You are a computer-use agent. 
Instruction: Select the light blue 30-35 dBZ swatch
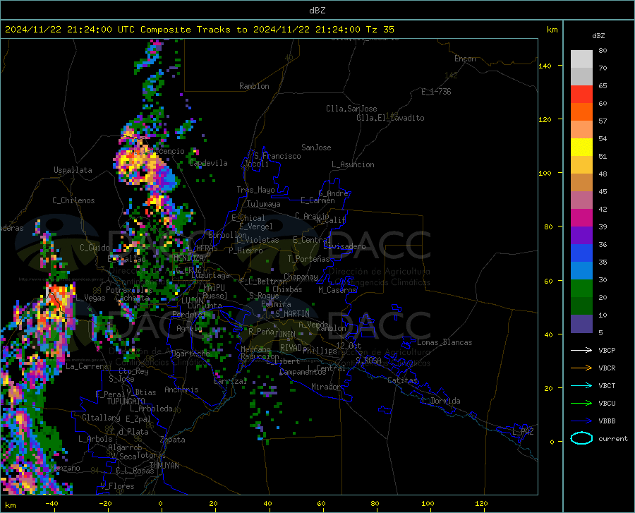581,271
